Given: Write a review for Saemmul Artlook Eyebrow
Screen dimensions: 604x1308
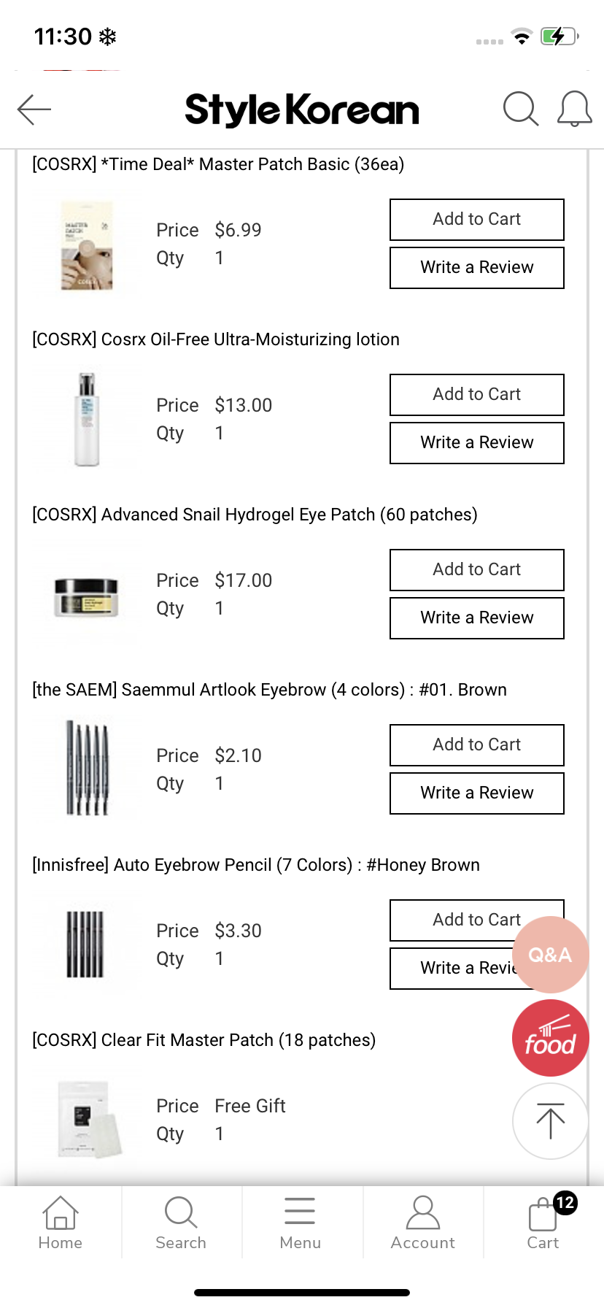Looking at the screenshot, I should pyautogui.click(x=477, y=793).
